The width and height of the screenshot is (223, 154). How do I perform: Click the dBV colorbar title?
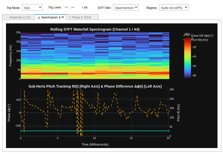pyautogui.click(x=187, y=34)
